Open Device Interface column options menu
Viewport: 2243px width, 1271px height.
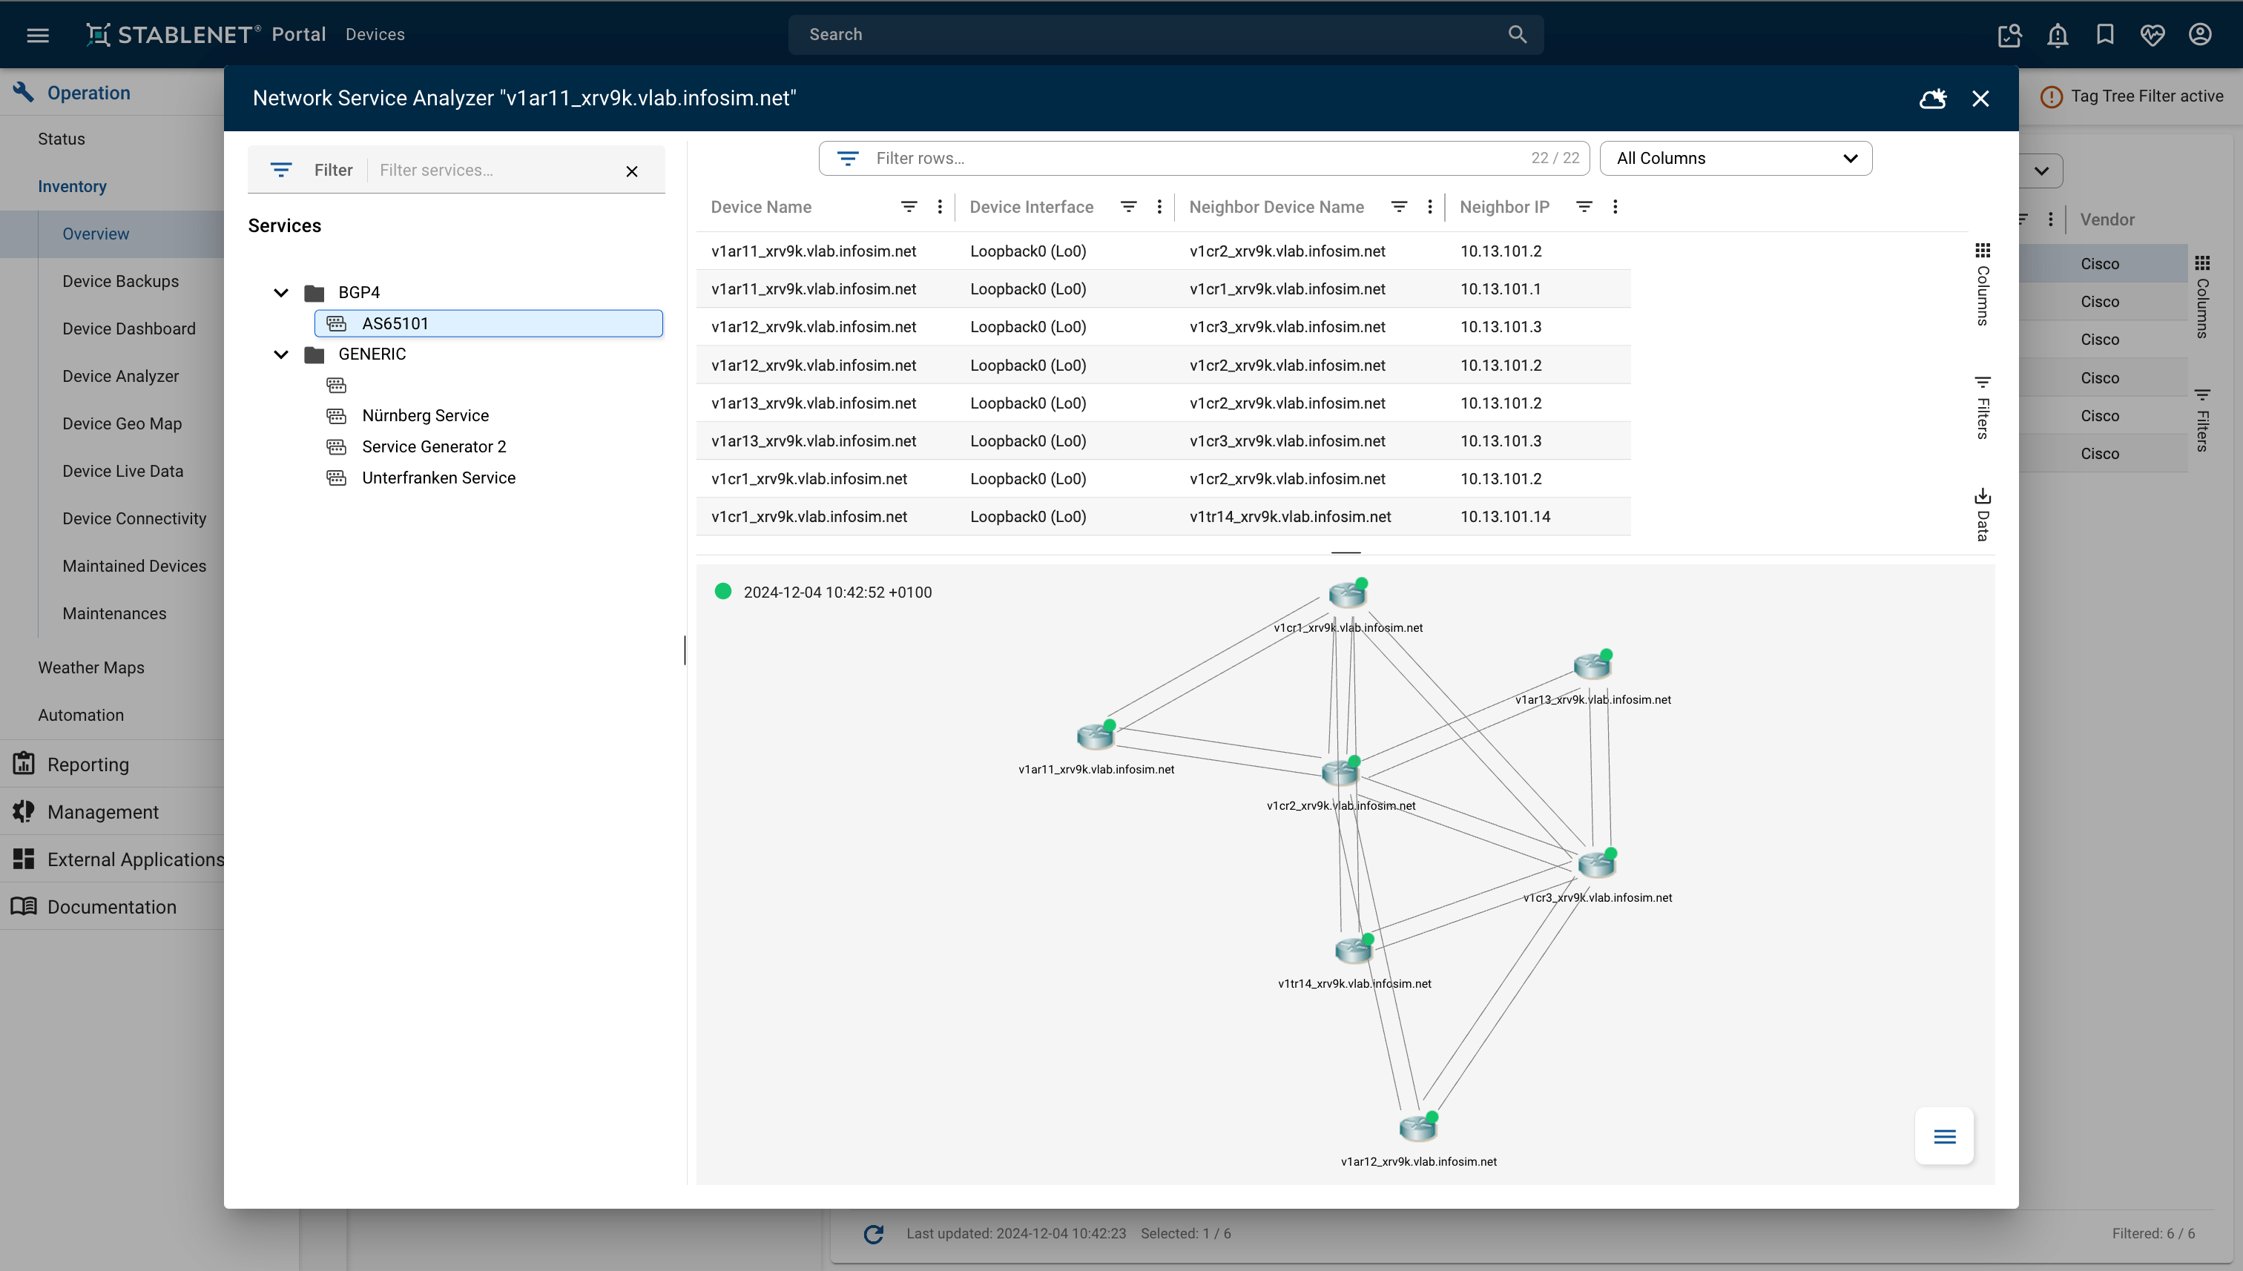[1159, 207]
